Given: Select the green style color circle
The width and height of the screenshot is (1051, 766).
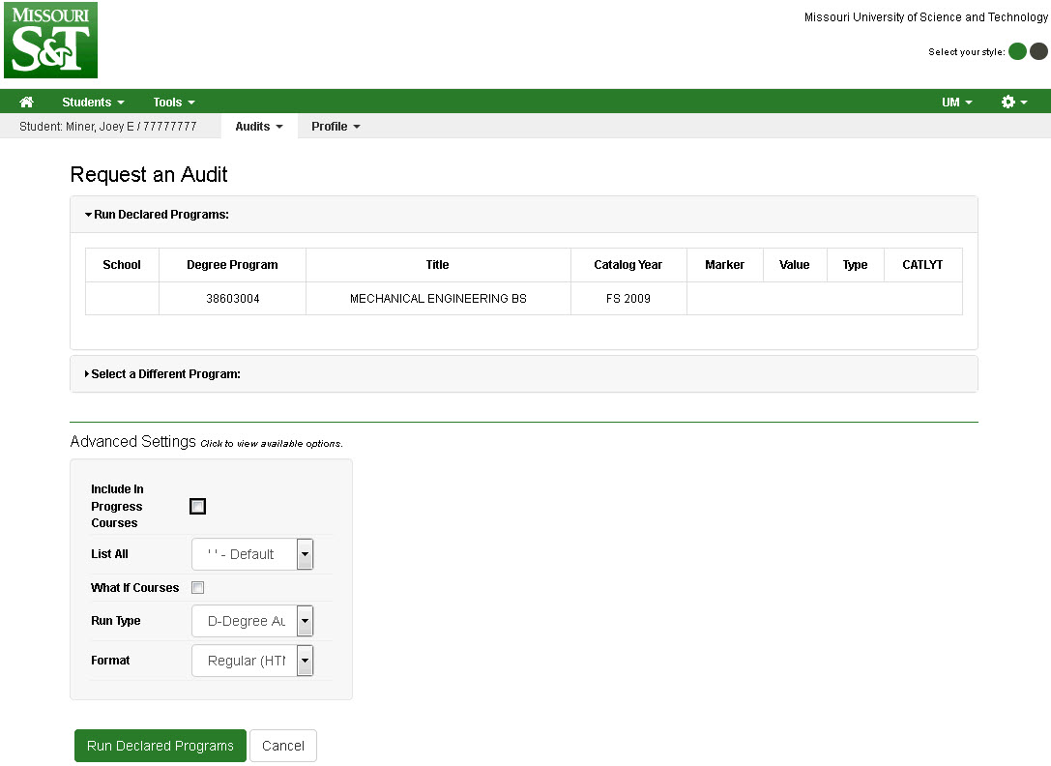Looking at the screenshot, I should (x=1017, y=51).
